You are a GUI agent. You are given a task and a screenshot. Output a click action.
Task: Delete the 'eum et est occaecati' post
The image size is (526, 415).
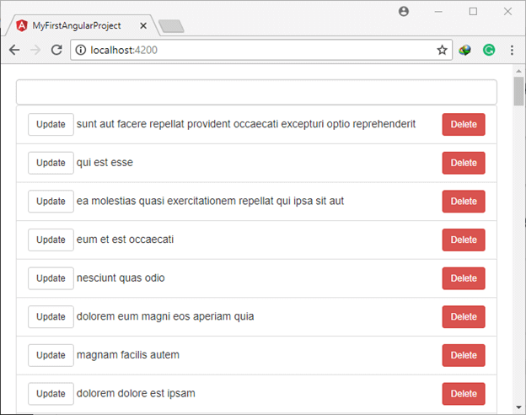[464, 240]
